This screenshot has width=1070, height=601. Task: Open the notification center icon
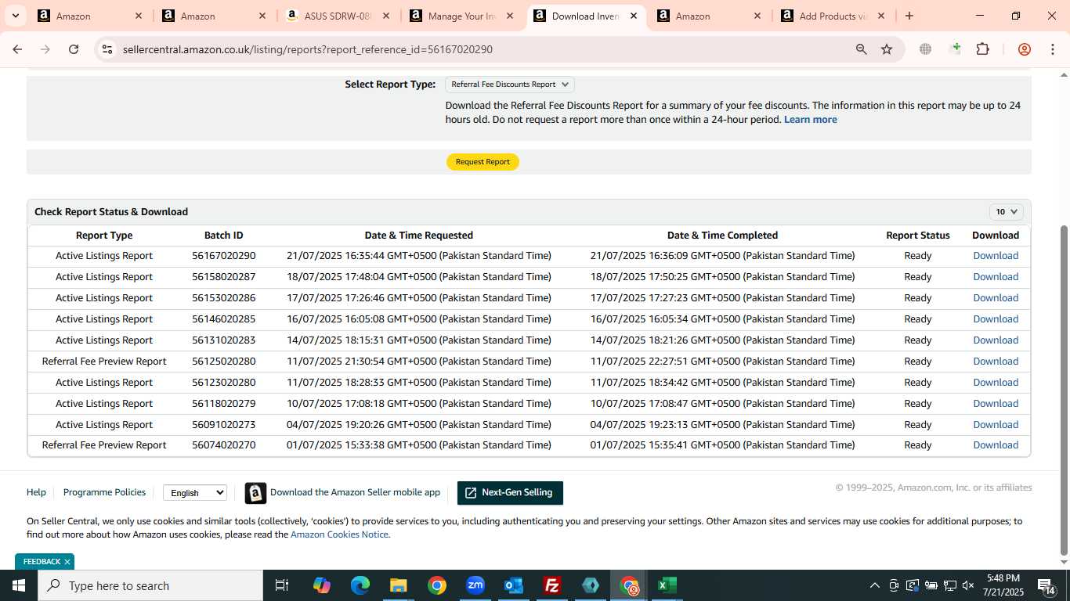click(1047, 585)
